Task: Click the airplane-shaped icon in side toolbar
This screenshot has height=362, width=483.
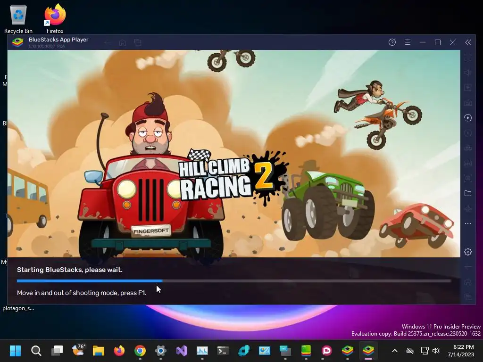Action: pos(468,208)
